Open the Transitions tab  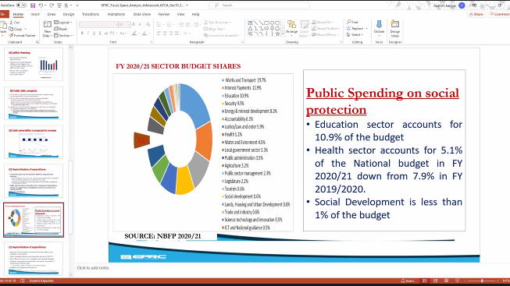tap(91, 14)
